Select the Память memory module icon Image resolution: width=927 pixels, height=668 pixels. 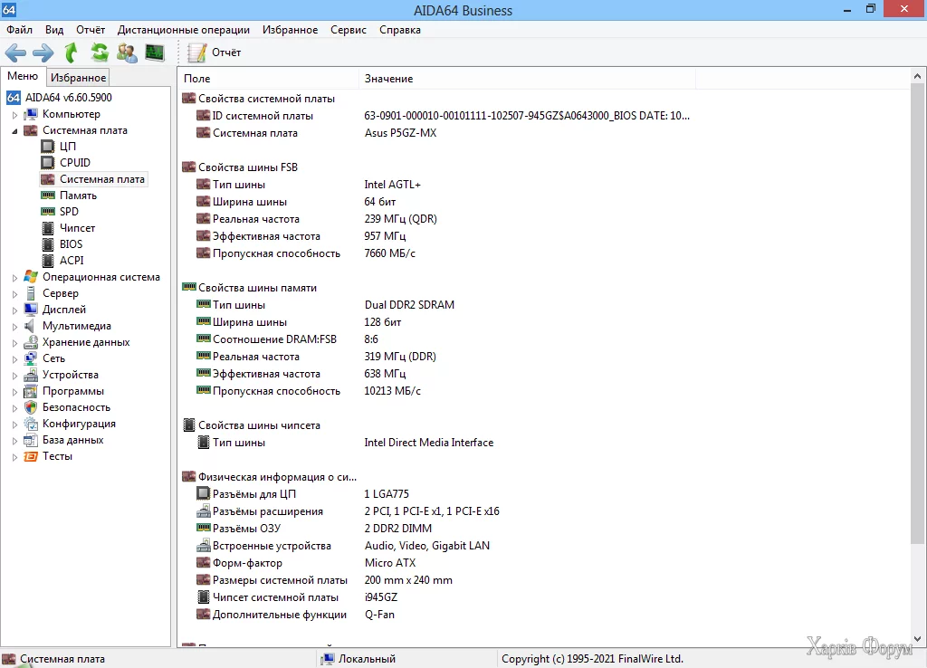coord(48,196)
